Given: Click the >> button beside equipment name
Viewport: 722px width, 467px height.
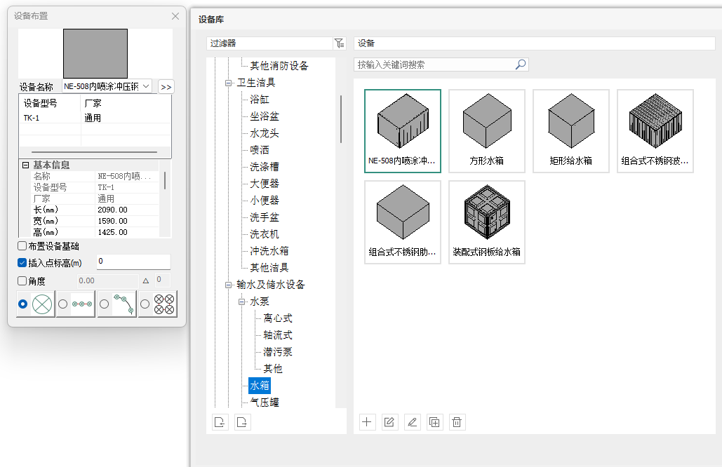Looking at the screenshot, I should [166, 87].
